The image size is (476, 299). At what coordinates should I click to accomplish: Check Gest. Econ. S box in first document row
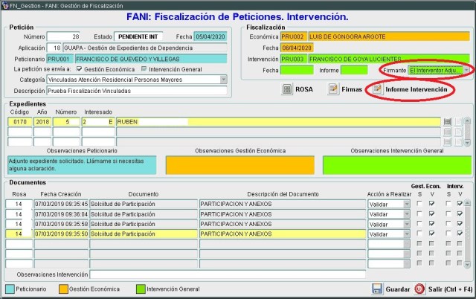419,203
